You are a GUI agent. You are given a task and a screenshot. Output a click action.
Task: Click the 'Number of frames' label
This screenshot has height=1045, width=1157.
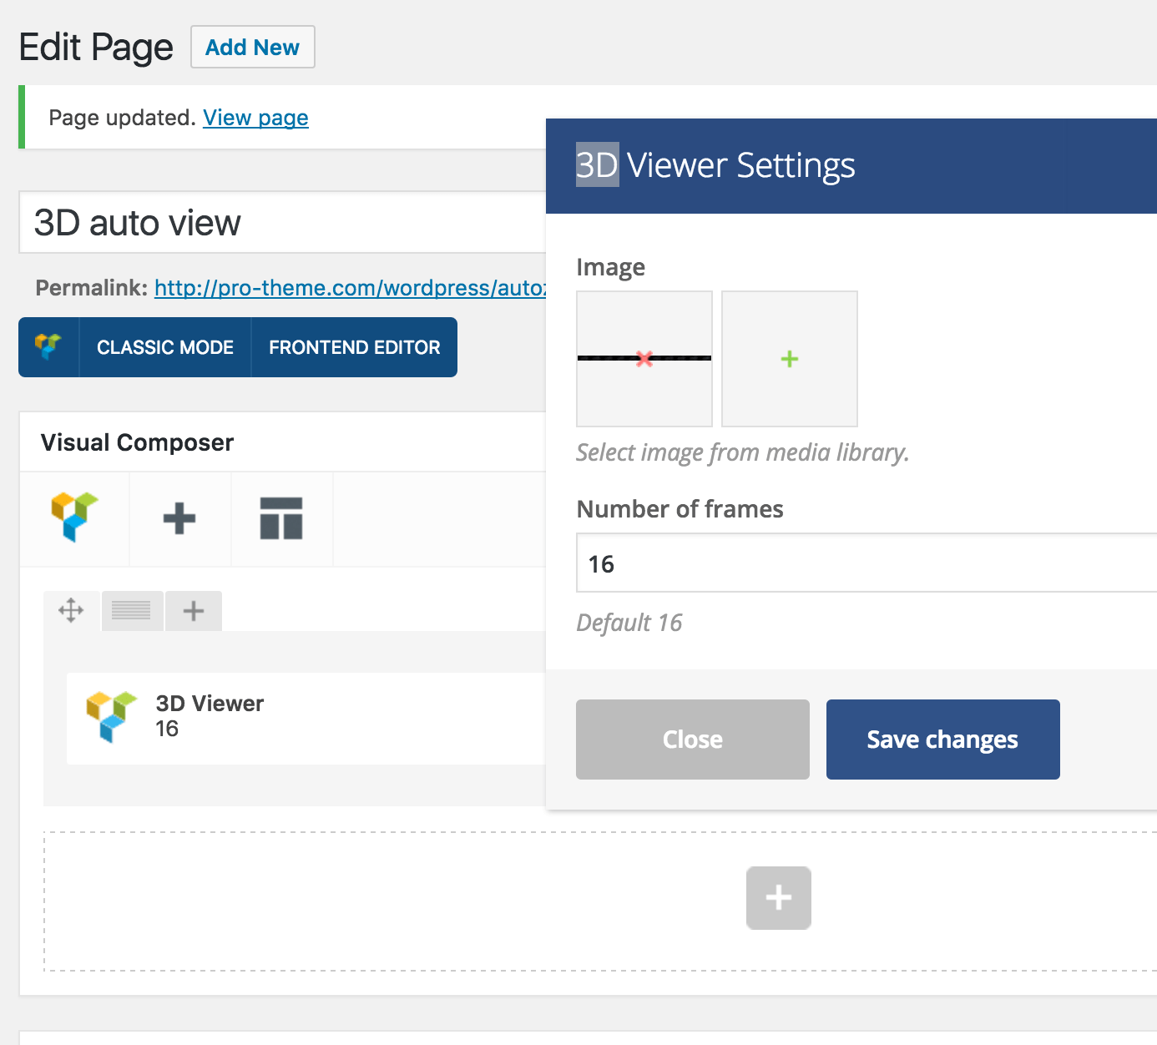pos(680,509)
